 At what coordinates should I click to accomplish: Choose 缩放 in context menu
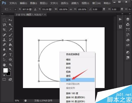click(77, 60)
